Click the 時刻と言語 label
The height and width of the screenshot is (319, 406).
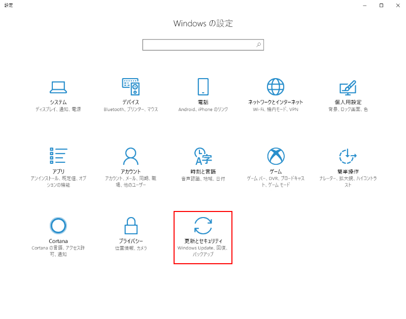pyautogui.click(x=203, y=171)
